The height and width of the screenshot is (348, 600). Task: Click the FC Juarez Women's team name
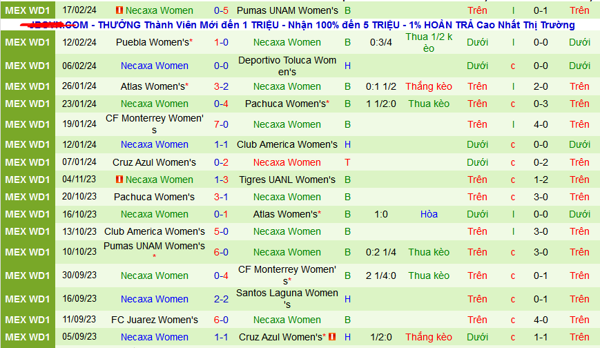[154, 320]
